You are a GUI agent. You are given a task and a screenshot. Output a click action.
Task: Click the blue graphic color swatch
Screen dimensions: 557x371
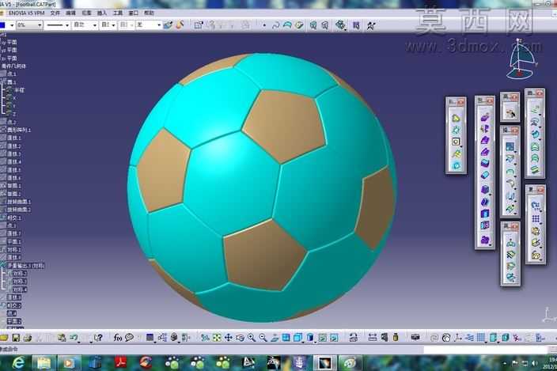[x=2, y=25]
